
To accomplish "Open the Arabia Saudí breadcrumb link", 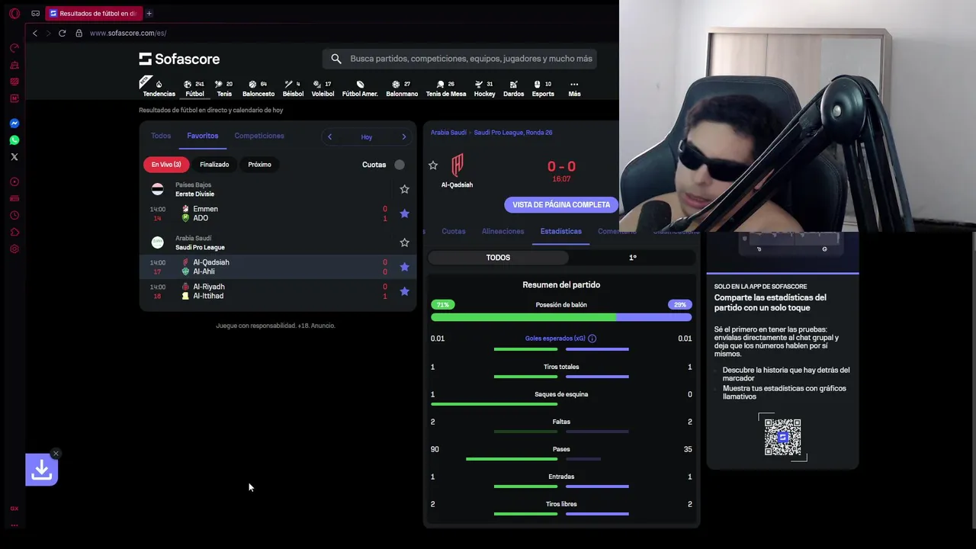I will pyautogui.click(x=448, y=133).
